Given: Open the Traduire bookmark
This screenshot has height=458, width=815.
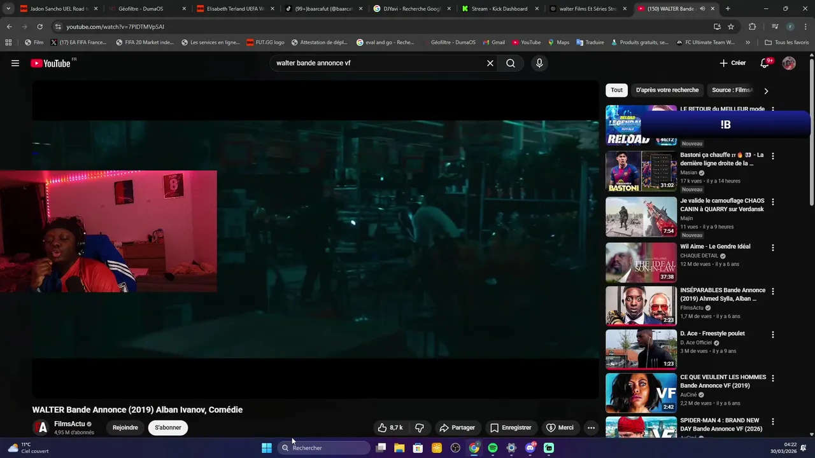Looking at the screenshot, I should [x=590, y=43].
